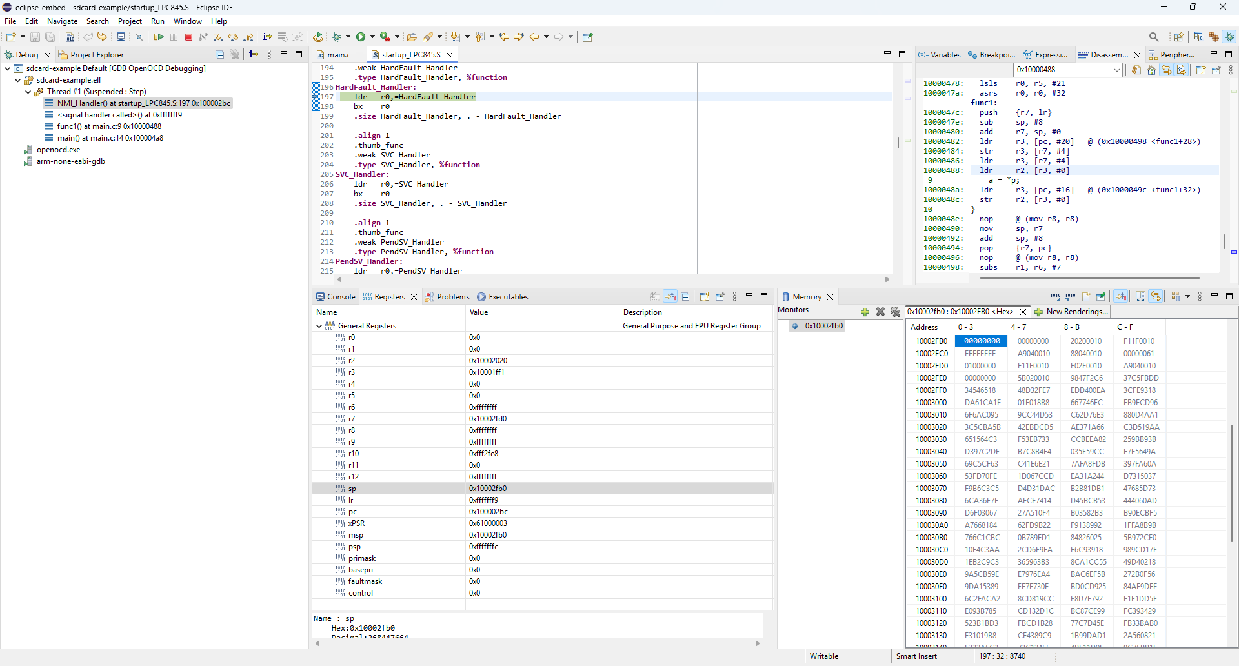Collapse the General Registers group
Screen dimensions: 1239x666
319,326
